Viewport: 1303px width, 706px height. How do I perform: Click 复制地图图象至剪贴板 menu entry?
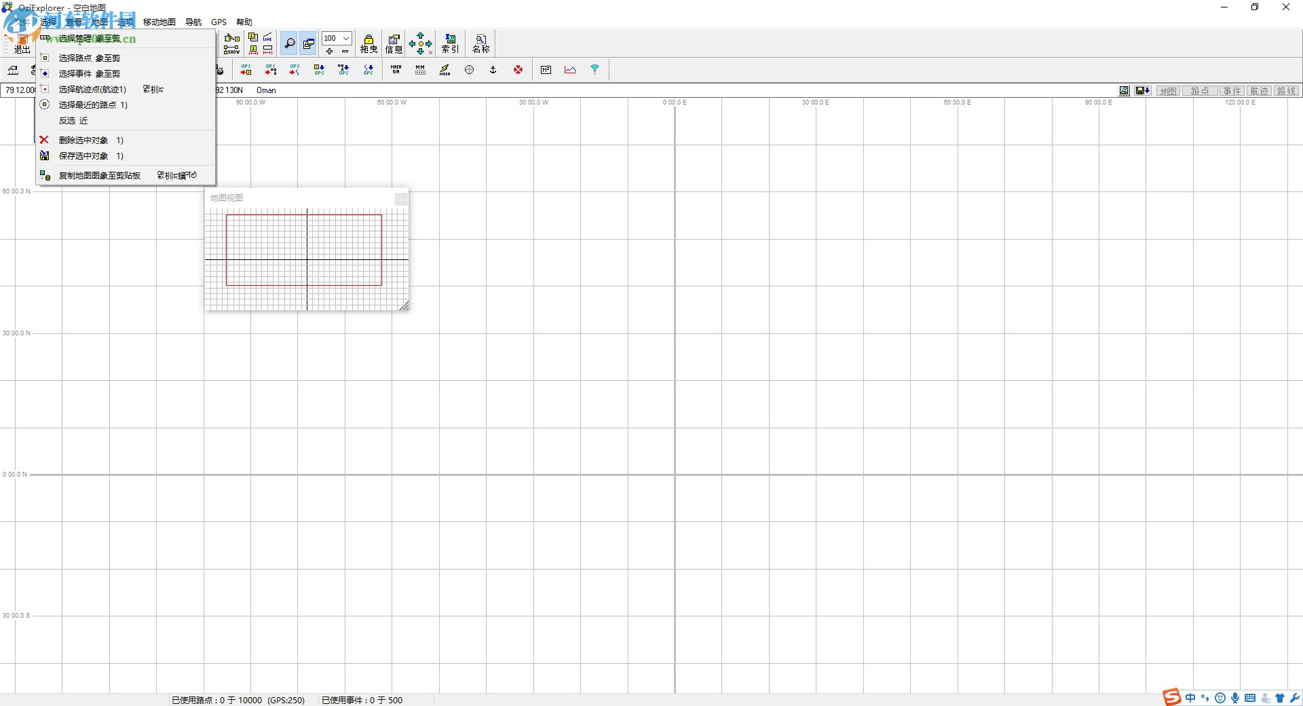pos(126,175)
